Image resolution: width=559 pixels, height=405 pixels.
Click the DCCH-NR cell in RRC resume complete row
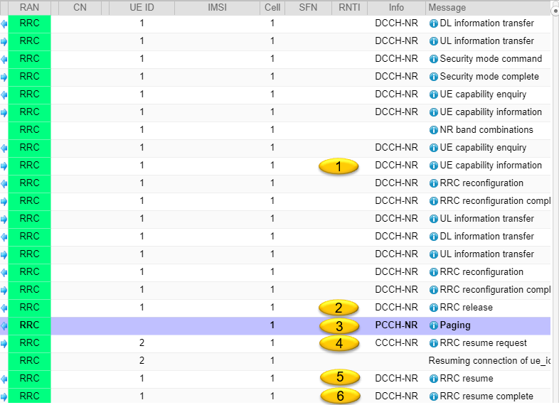tap(396, 396)
